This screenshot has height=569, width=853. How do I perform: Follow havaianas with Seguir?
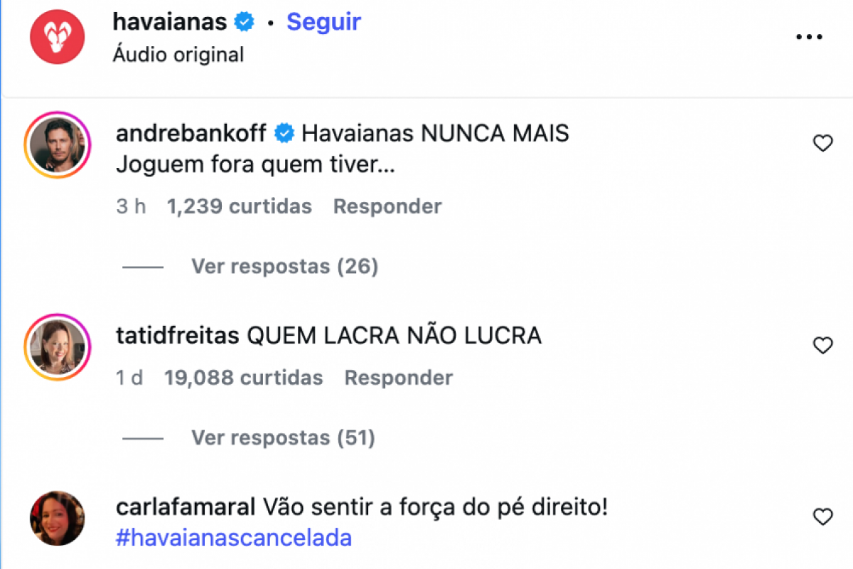click(x=323, y=22)
